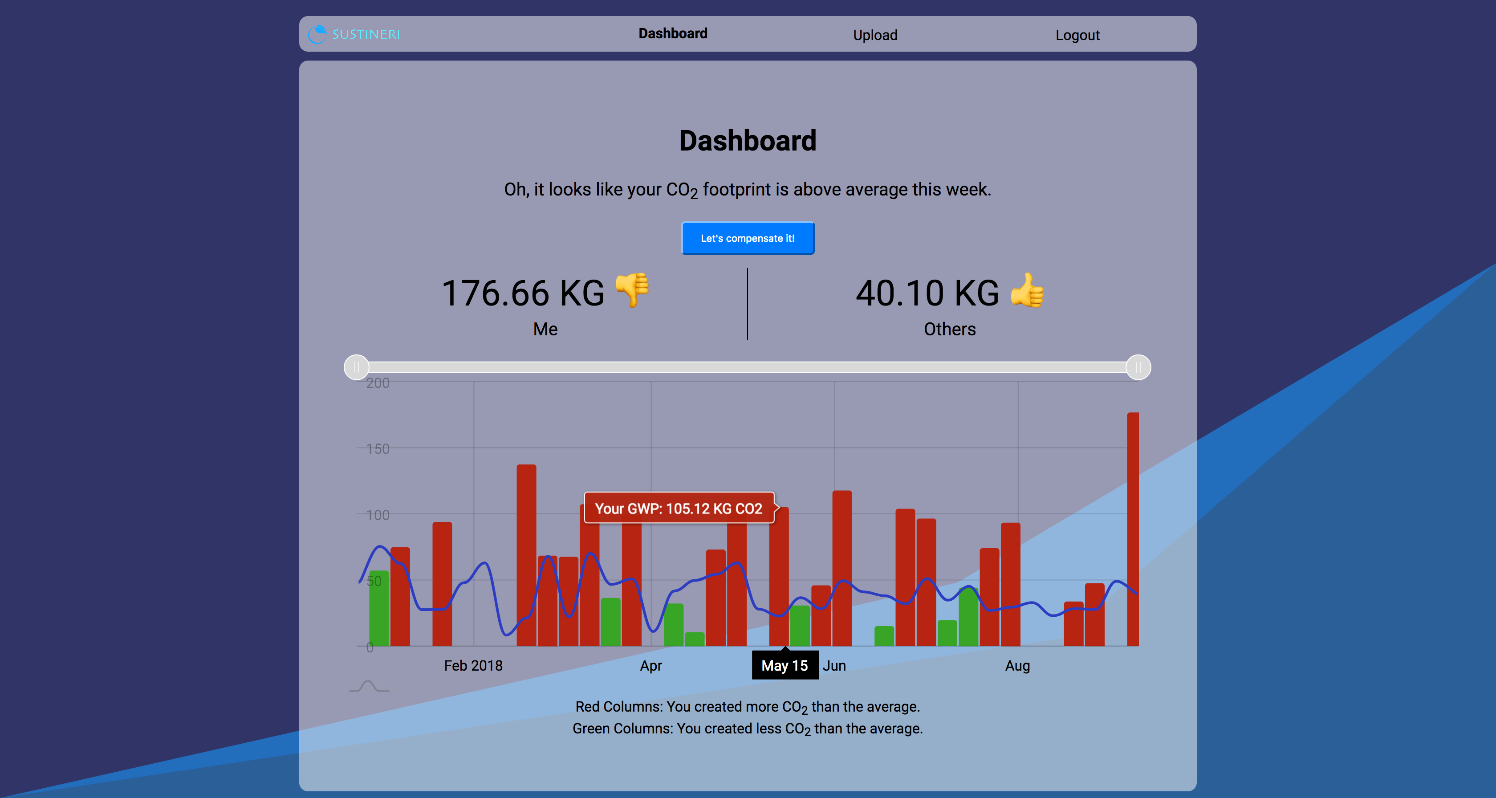Click the thumbs down emoji
Image resolution: width=1496 pixels, height=798 pixels.
click(x=632, y=290)
